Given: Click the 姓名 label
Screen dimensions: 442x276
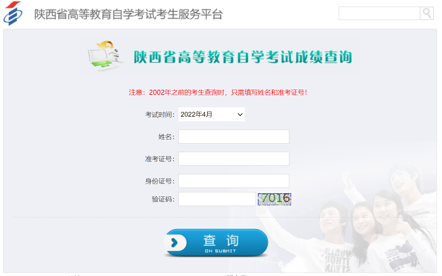Looking at the screenshot, I should (x=167, y=137).
